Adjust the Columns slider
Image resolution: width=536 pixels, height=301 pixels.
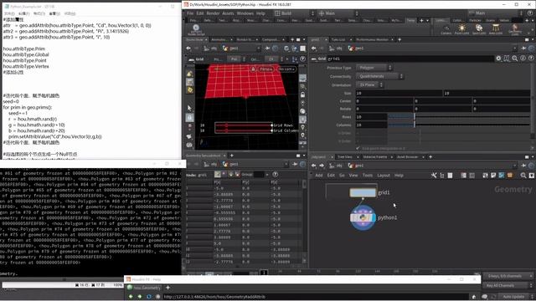415,125
